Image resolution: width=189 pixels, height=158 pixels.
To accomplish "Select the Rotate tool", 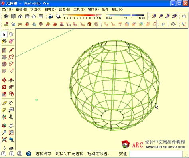I will click(4, 87).
